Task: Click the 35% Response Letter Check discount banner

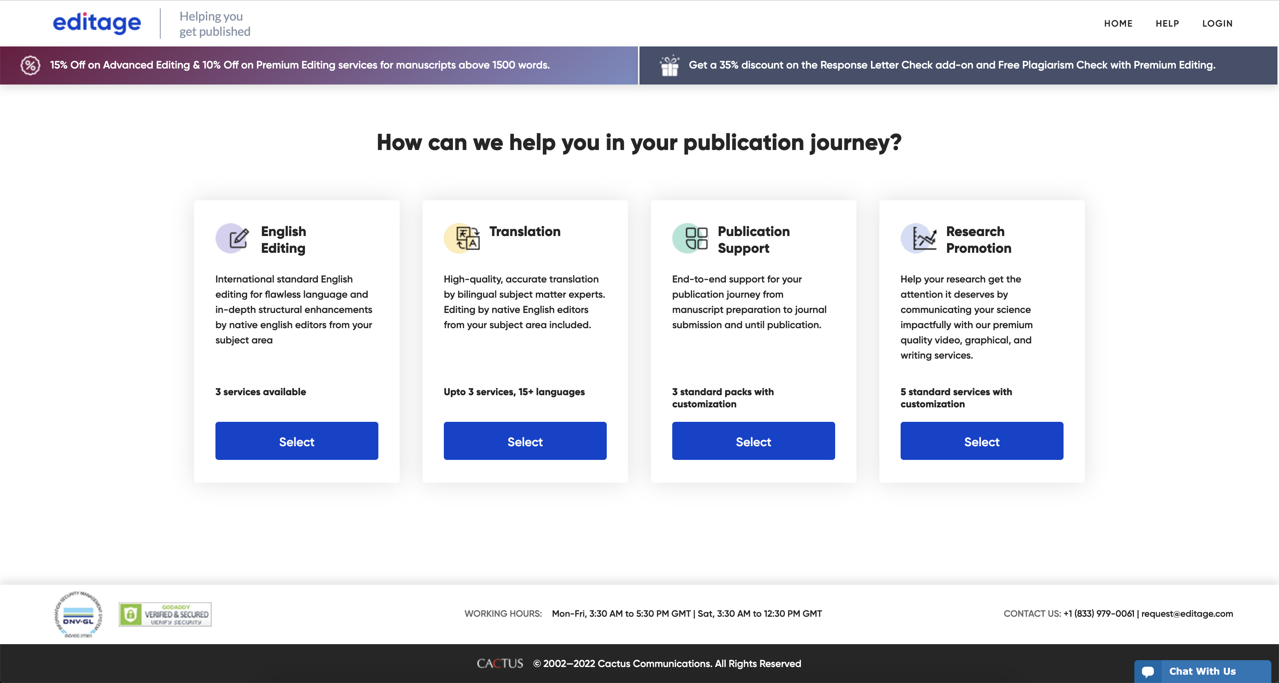Action: pyautogui.click(x=958, y=65)
